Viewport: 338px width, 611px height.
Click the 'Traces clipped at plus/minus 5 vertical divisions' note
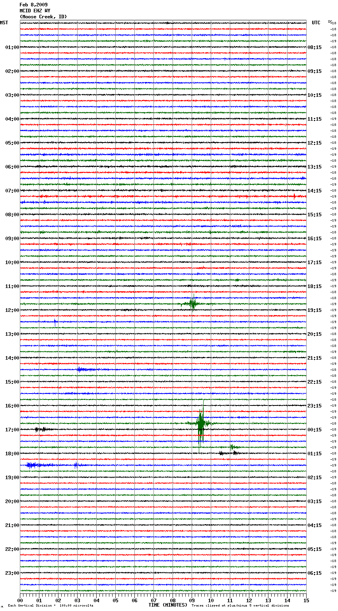click(x=240, y=606)
